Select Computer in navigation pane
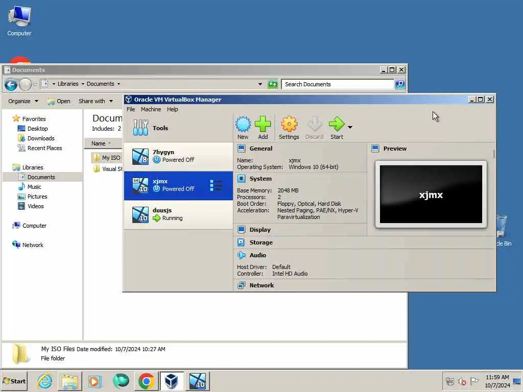The image size is (523, 392). pyautogui.click(x=34, y=225)
